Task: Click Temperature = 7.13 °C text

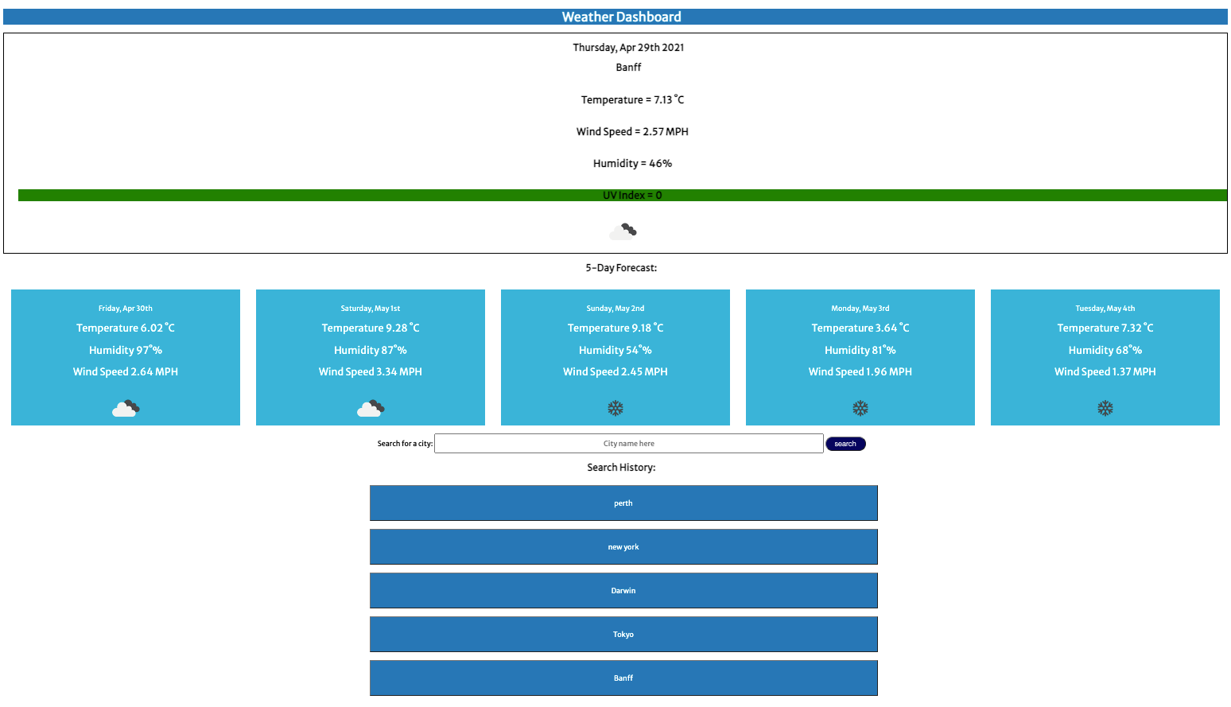Action: [x=632, y=99]
